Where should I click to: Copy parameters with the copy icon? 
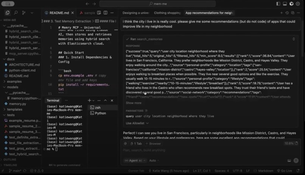tap(146, 111)
